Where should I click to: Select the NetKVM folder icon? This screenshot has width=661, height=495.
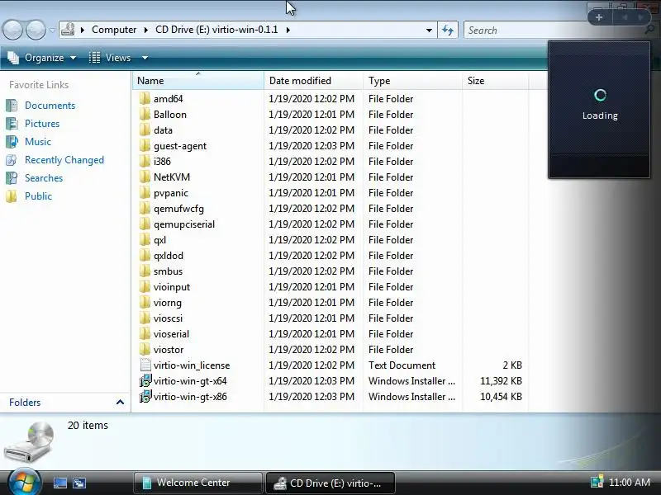tap(145, 177)
